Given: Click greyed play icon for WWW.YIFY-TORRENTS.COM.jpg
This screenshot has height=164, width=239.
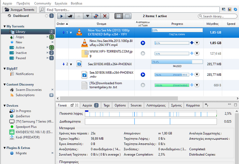Looking at the screenshot, I should tap(143, 53).
